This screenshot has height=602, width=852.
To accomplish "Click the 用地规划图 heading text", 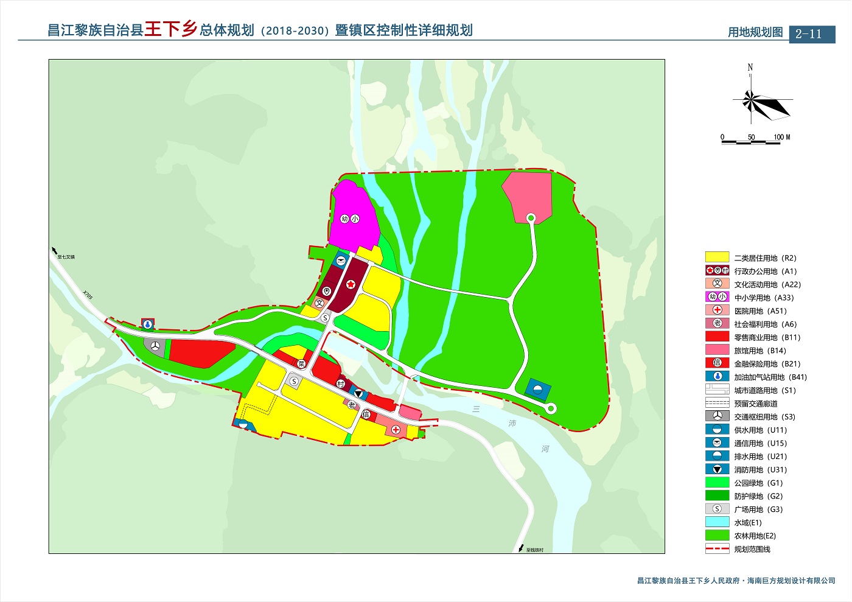I will pos(755,32).
